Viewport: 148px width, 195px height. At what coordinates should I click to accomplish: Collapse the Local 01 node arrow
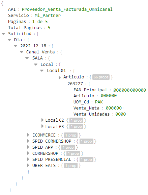[42, 71]
